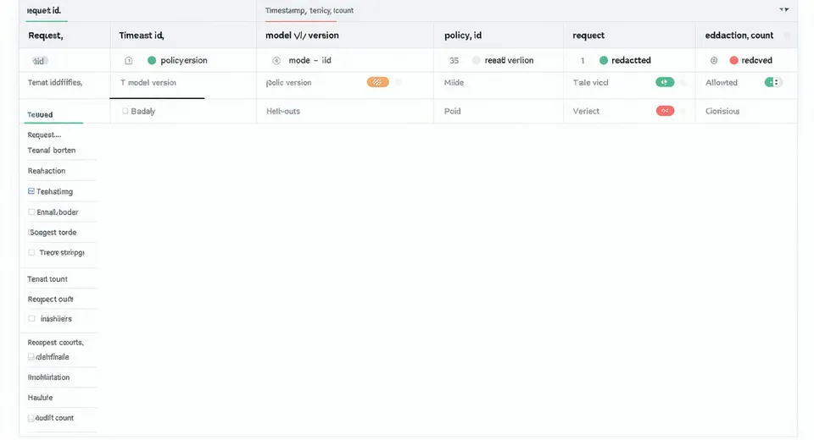Check the 'Ennall/boder' checkbox
The image size is (814, 440).
click(x=31, y=212)
